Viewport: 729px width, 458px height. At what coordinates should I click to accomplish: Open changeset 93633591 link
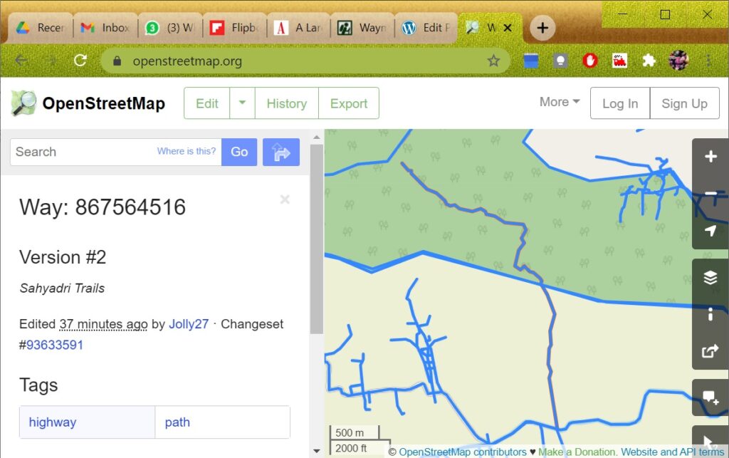(x=54, y=345)
